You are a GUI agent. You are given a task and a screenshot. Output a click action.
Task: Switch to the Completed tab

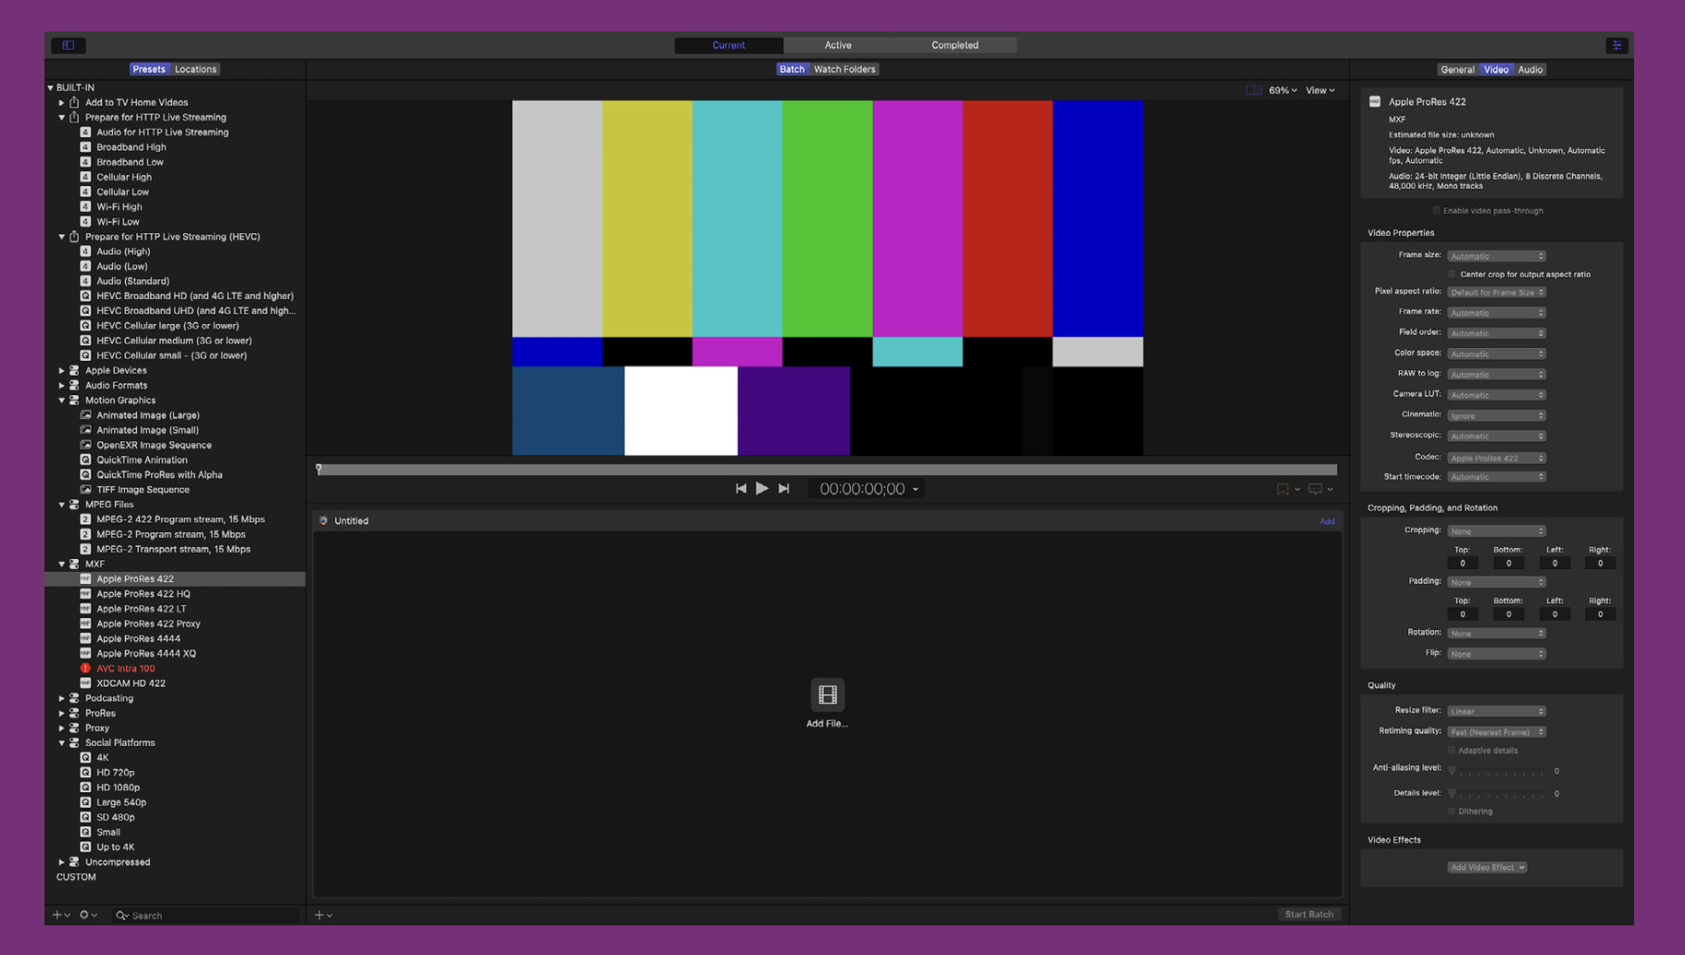click(955, 44)
